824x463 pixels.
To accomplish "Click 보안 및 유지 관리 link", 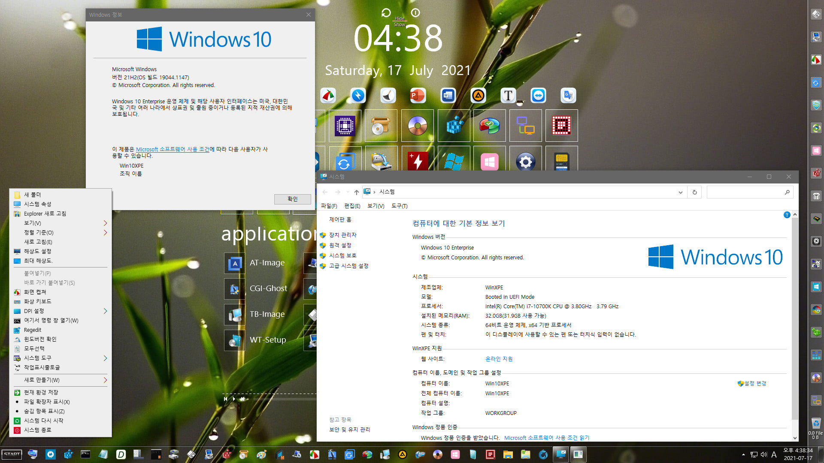I will pyautogui.click(x=349, y=429).
